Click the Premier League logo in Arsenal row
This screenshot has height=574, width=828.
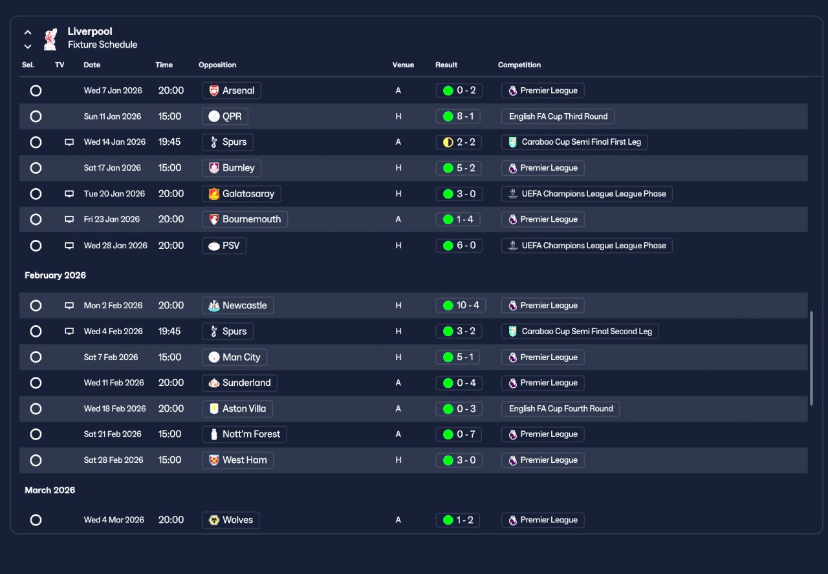(x=512, y=90)
